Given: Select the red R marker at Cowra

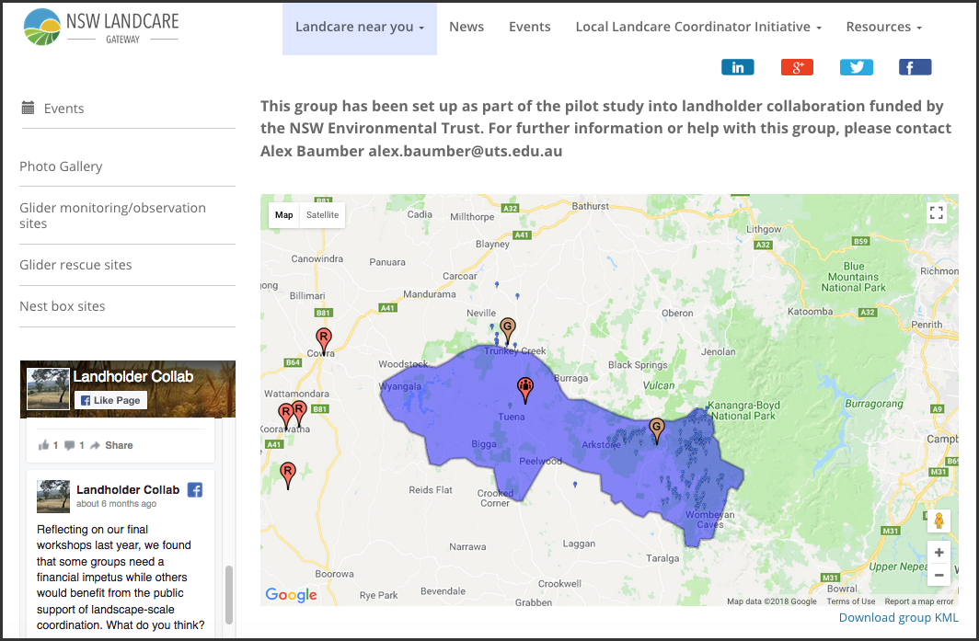Looking at the screenshot, I should coord(323,341).
